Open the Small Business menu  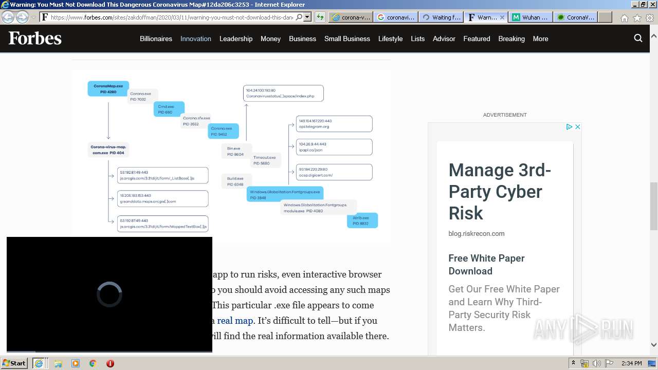point(347,39)
